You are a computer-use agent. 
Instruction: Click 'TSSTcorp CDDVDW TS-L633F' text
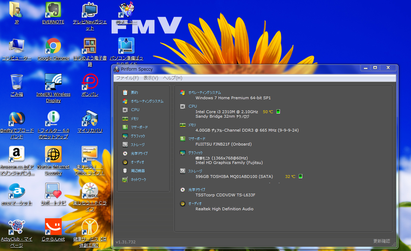point(226,195)
